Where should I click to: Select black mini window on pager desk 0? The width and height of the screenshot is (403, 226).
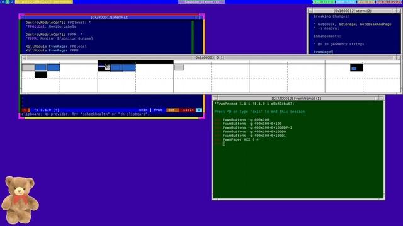(41, 75)
